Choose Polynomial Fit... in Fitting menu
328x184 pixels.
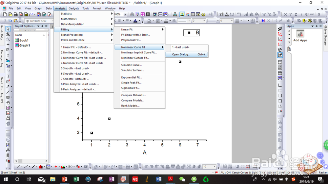[x=131, y=40]
